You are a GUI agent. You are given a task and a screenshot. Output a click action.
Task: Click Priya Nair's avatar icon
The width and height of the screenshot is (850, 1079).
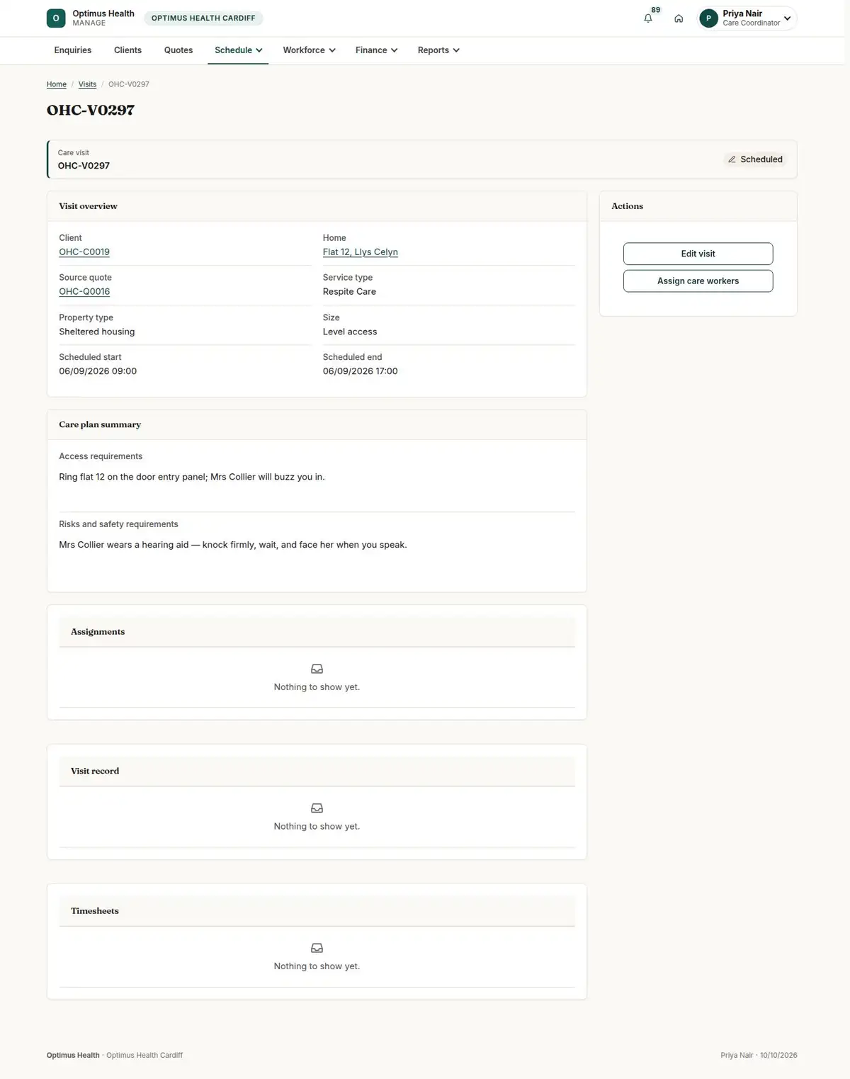[x=708, y=18]
